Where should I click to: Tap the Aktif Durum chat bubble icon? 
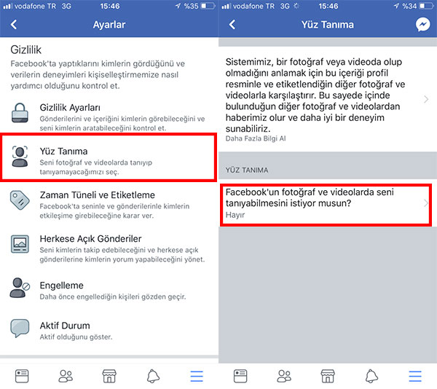(x=20, y=329)
